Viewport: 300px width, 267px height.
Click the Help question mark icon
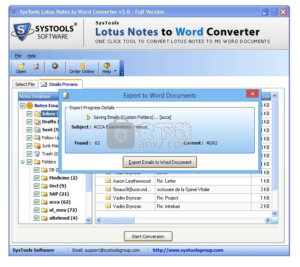click(107, 66)
